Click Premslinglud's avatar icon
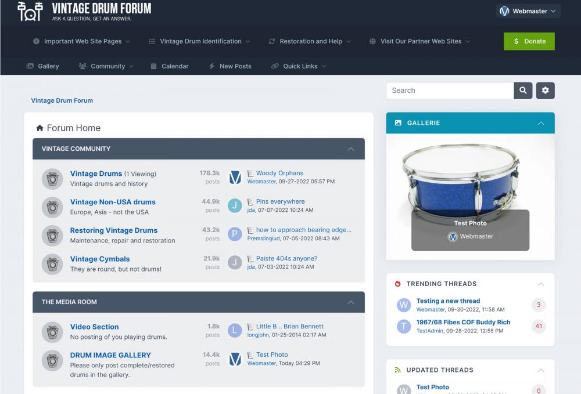 click(x=235, y=234)
